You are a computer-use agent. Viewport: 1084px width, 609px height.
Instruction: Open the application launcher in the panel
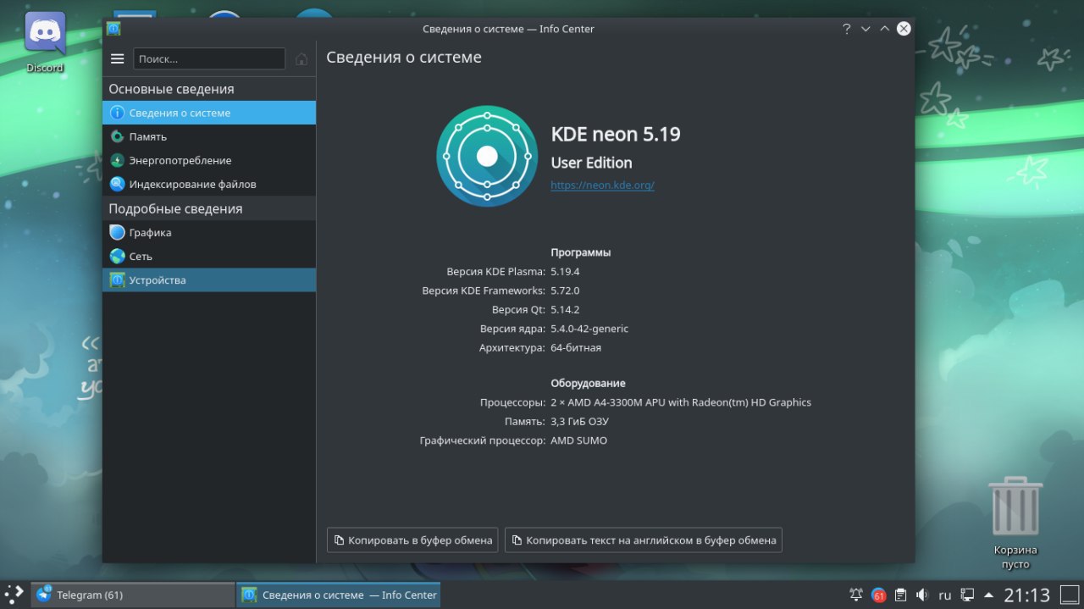[x=14, y=594]
